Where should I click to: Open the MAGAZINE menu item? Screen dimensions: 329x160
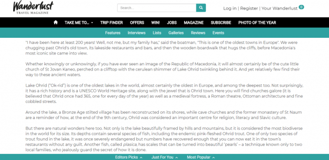click(194, 23)
